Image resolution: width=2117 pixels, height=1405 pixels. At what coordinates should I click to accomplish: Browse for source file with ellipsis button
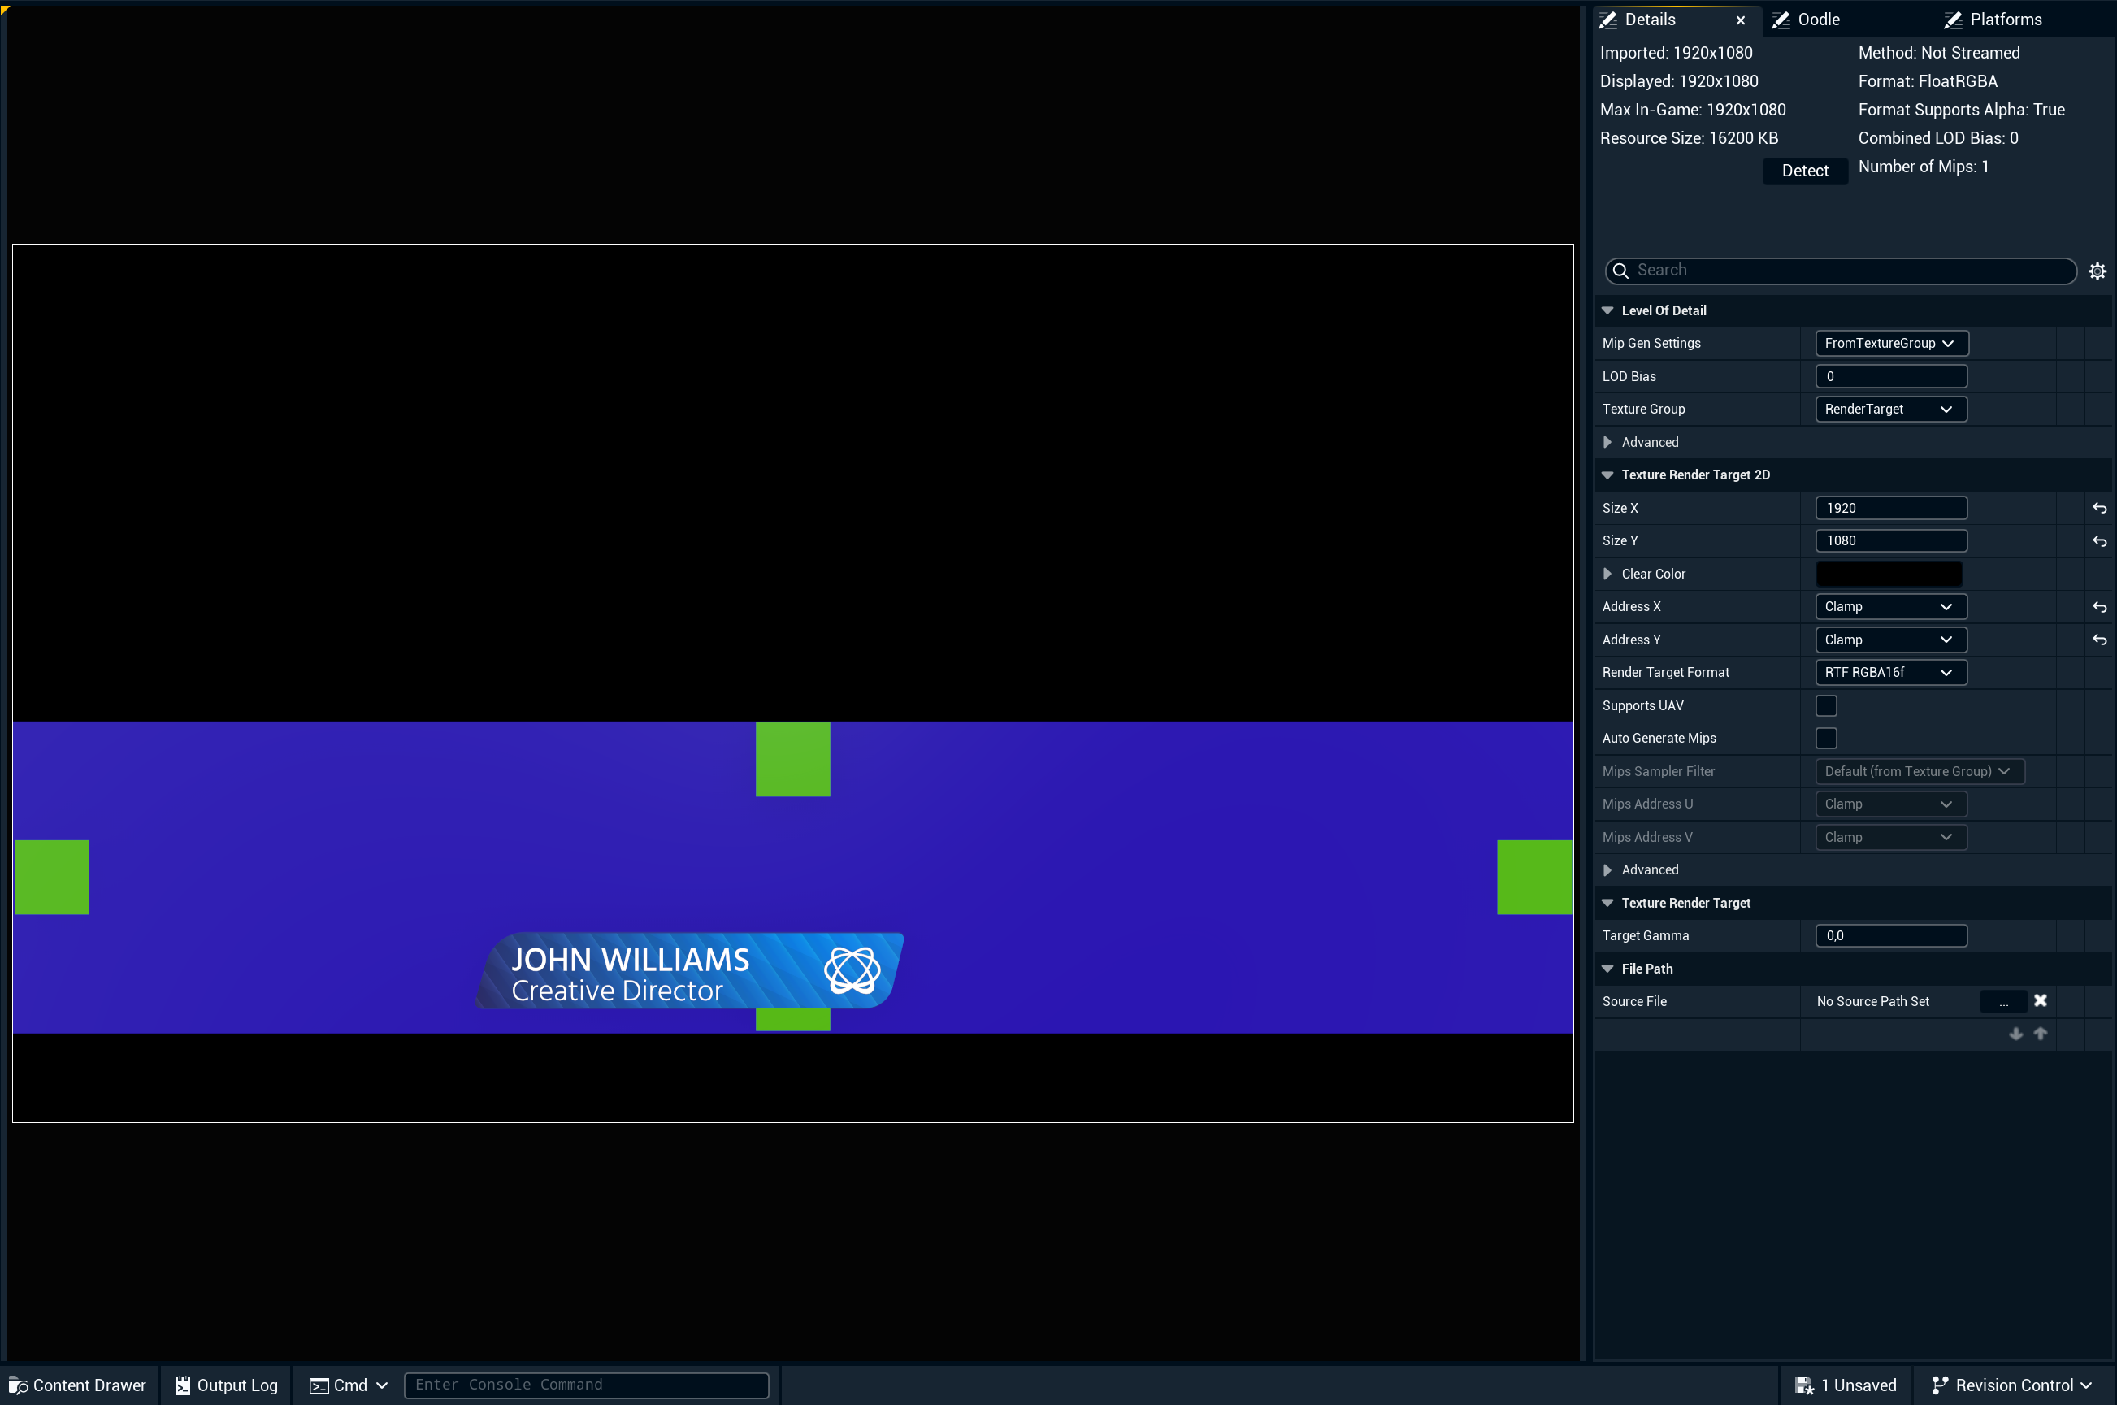tap(2003, 1002)
